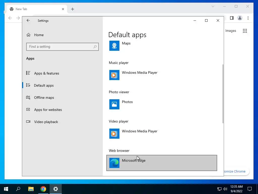
Task: Click the Settings back arrow
Action: pyautogui.click(x=28, y=20)
